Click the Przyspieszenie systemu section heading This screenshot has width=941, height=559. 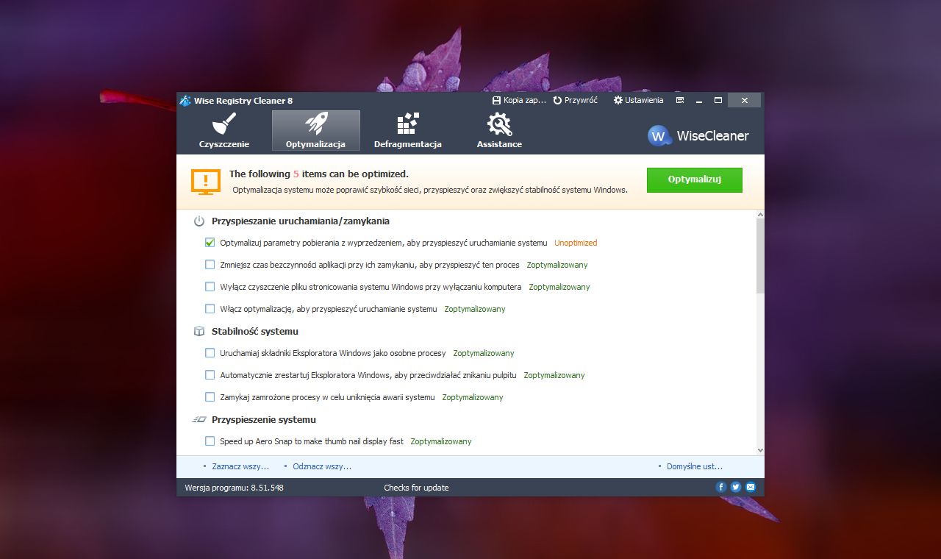tap(264, 419)
